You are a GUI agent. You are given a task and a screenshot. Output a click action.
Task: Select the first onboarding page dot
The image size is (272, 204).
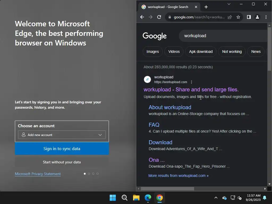coord(85,174)
